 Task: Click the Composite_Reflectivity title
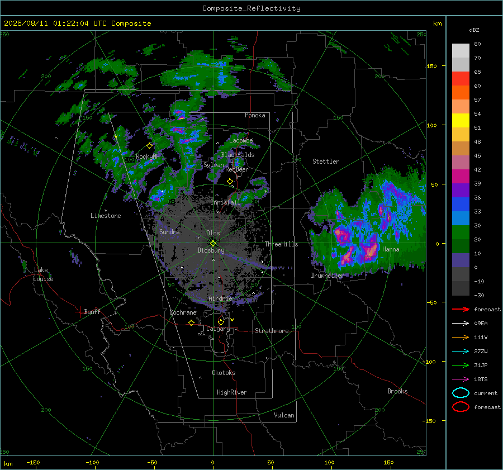coord(251,8)
